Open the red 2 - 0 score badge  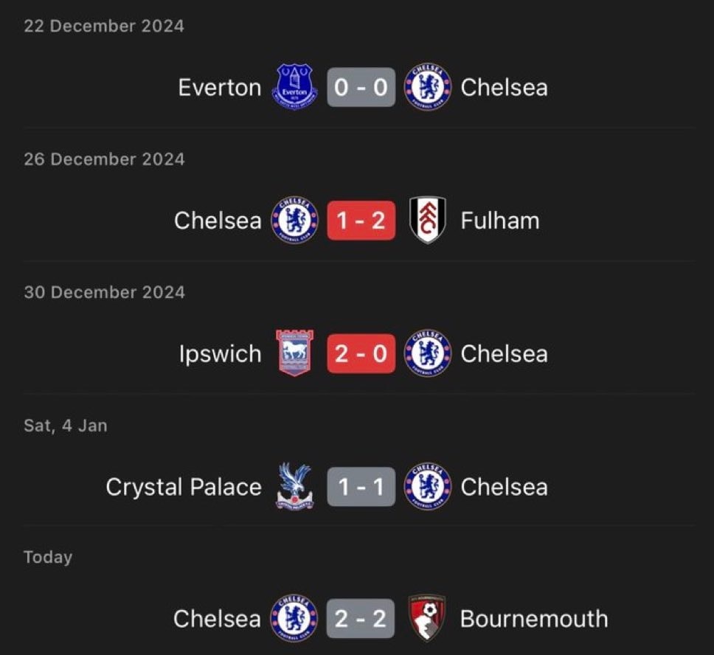click(361, 353)
